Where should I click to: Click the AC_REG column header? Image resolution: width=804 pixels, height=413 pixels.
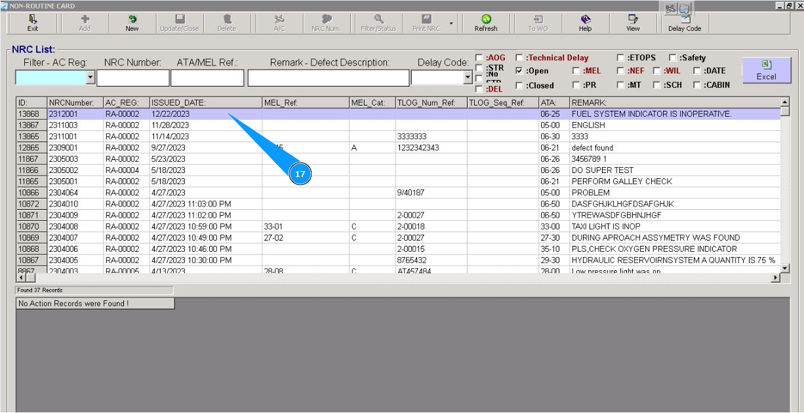[126, 103]
